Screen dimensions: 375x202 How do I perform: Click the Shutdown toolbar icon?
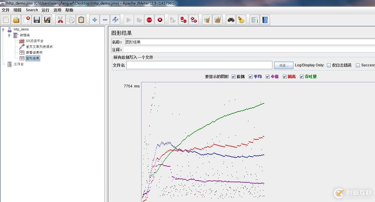tap(160, 19)
